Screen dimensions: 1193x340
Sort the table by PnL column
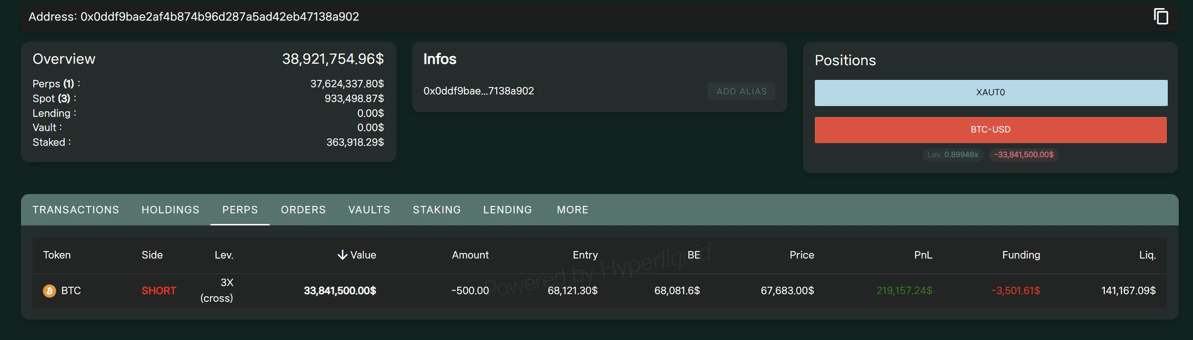pos(923,255)
